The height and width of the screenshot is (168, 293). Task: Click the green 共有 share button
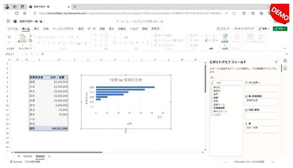tap(280, 29)
